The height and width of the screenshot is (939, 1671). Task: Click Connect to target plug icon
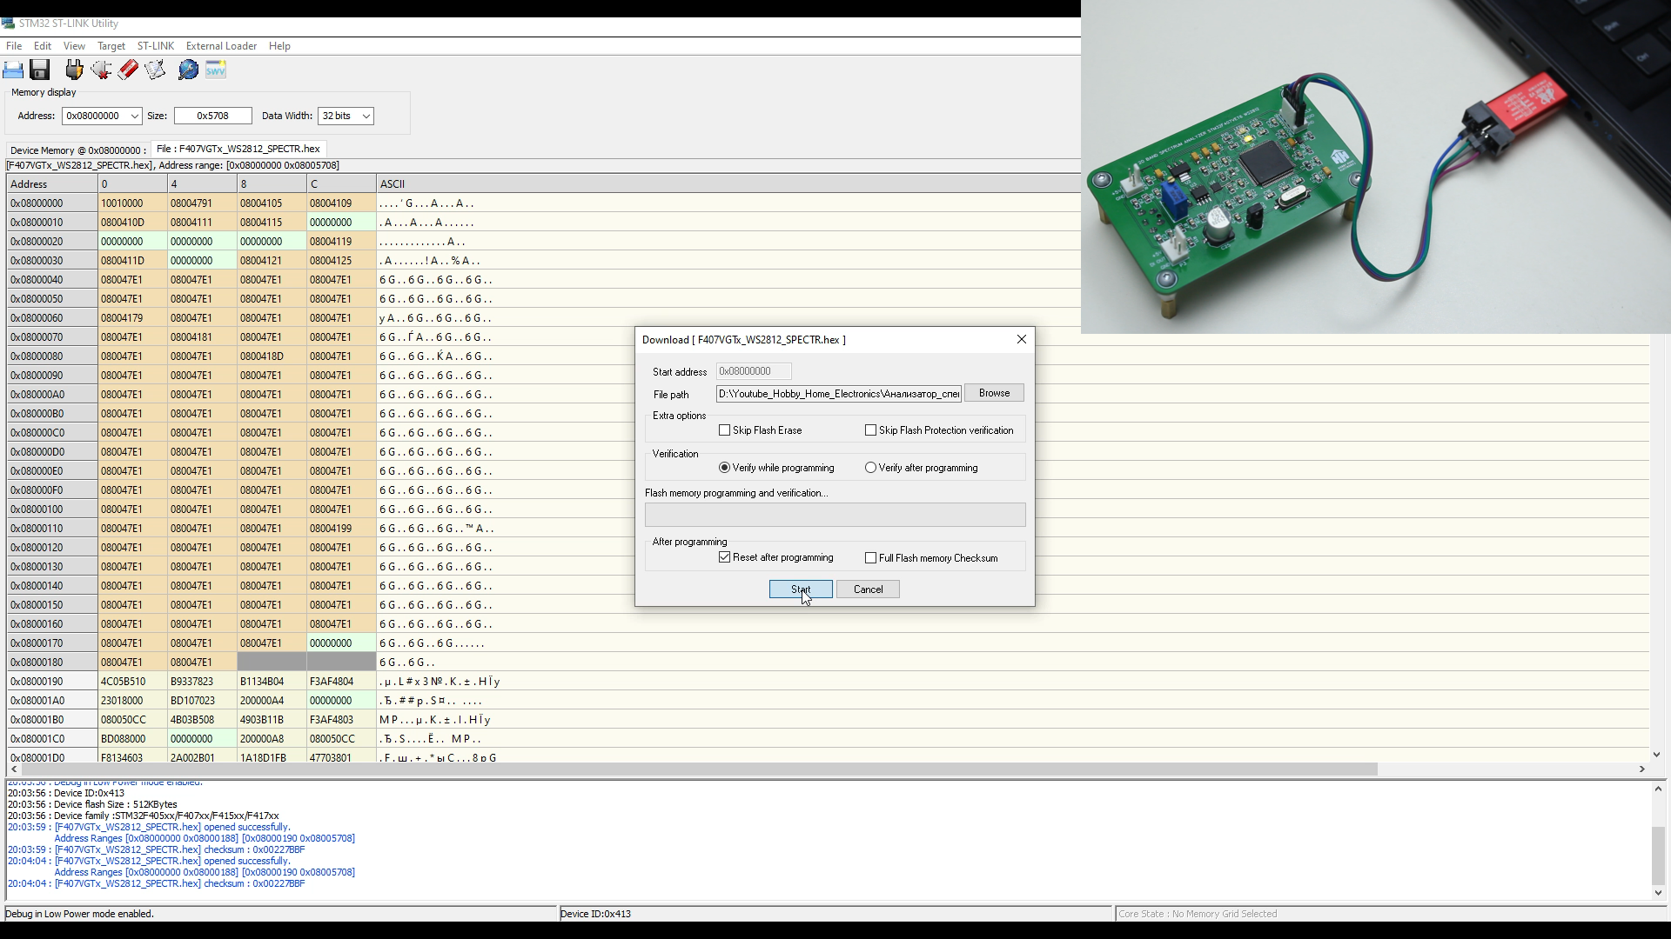tap(74, 70)
